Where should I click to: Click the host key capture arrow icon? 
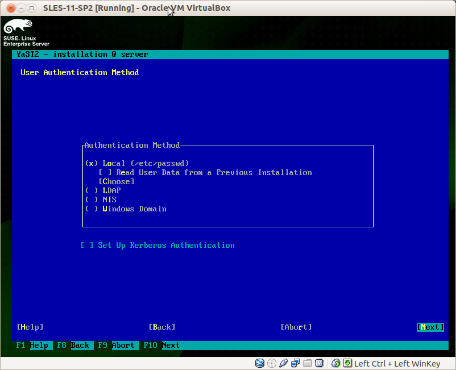click(x=347, y=363)
